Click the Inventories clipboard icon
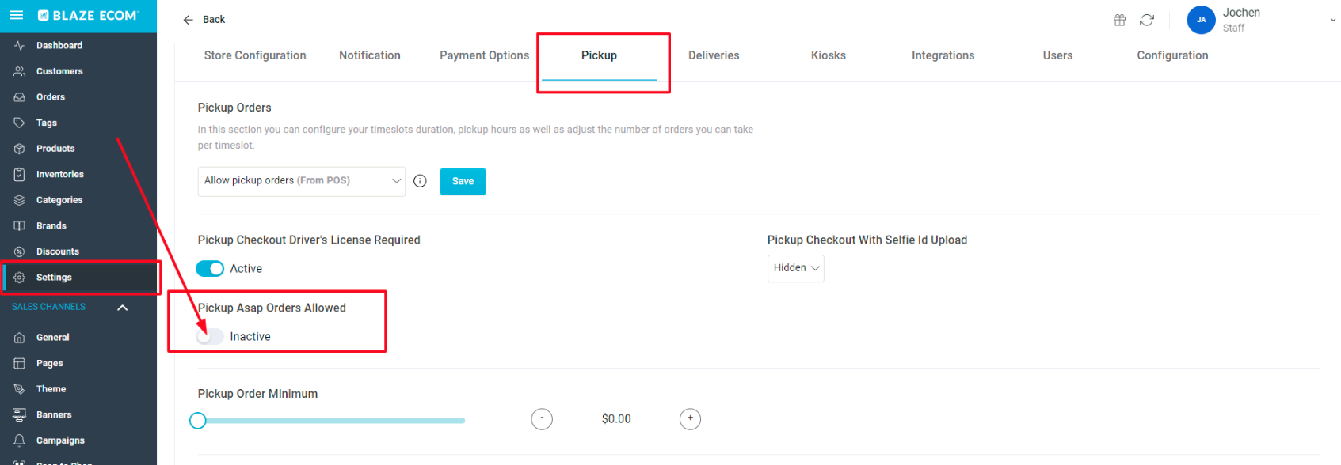This screenshot has width=1341, height=465. pos(19,174)
